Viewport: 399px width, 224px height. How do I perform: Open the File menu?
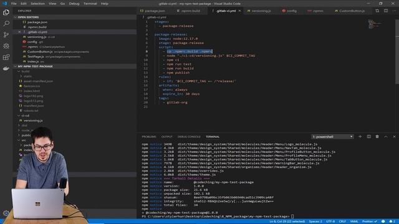[14, 4]
